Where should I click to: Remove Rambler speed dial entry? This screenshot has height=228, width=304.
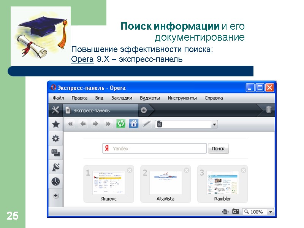[x=244, y=170]
